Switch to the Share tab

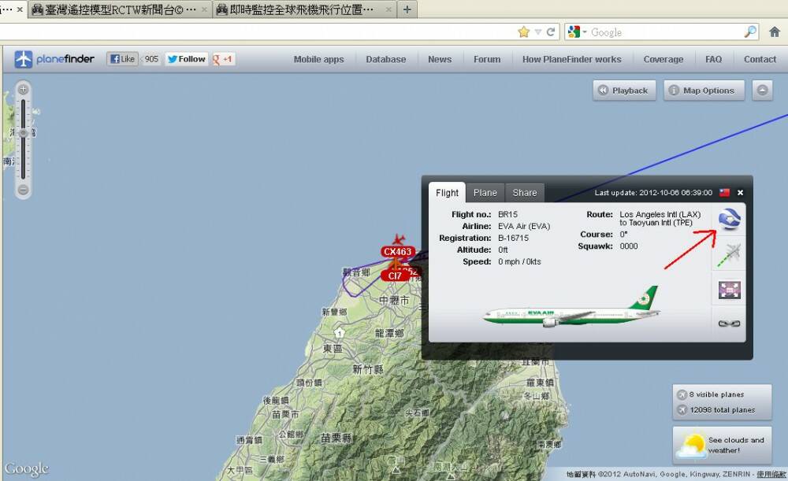click(x=525, y=193)
